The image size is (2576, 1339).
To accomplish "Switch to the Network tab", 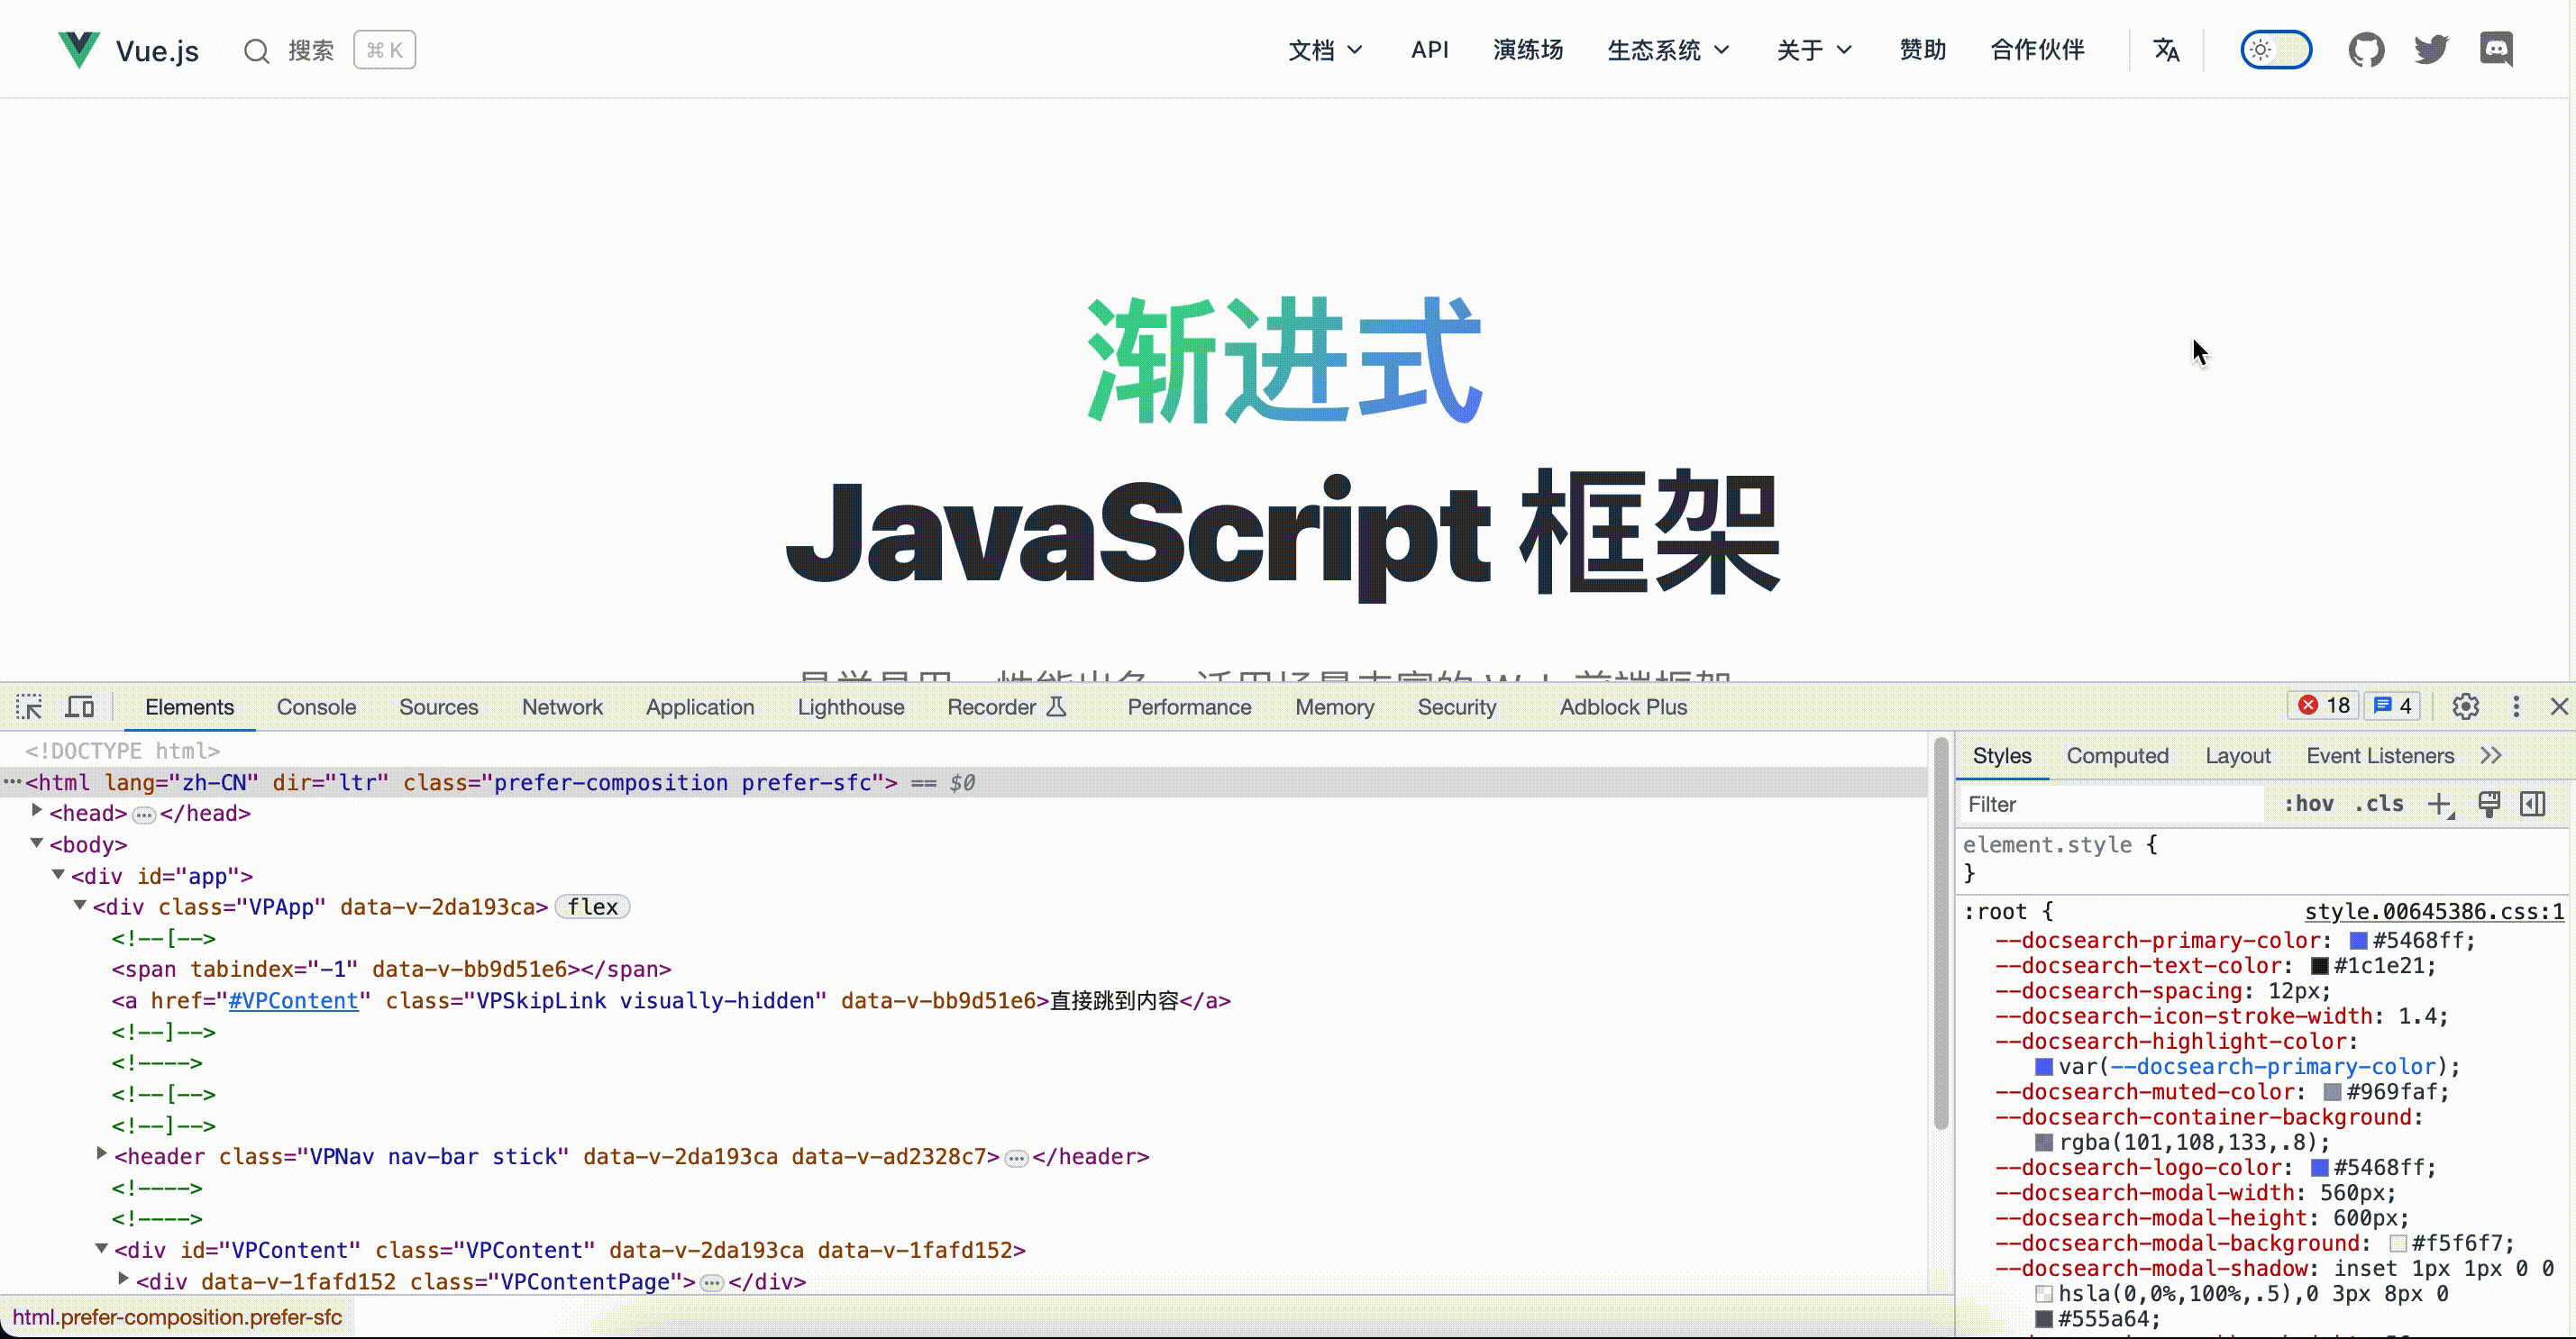I will [562, 707].
